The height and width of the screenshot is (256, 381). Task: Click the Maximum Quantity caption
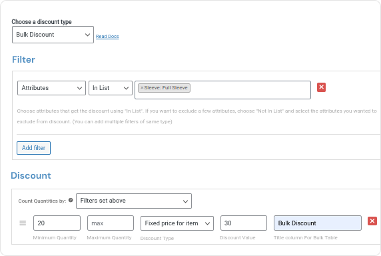point(109,237)
